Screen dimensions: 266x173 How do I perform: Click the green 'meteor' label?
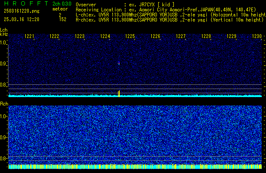point(60,9)
